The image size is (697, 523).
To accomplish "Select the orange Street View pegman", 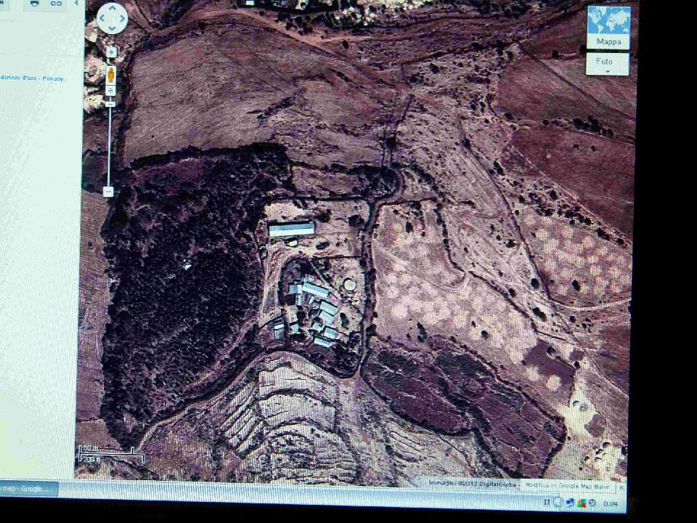I will coord(111,75).
